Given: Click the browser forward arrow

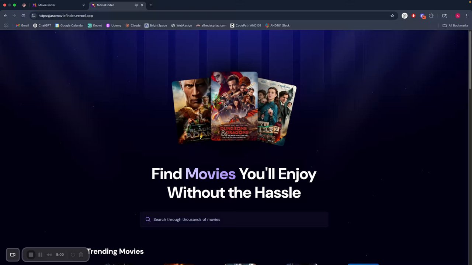Looking at the screenshot, I should pyautogui.click(x=14, y=16).
